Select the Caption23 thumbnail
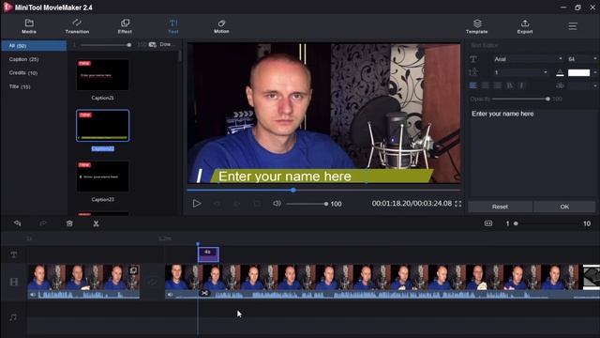The width and height of the screenshot is (600, 338). point(102,177)
